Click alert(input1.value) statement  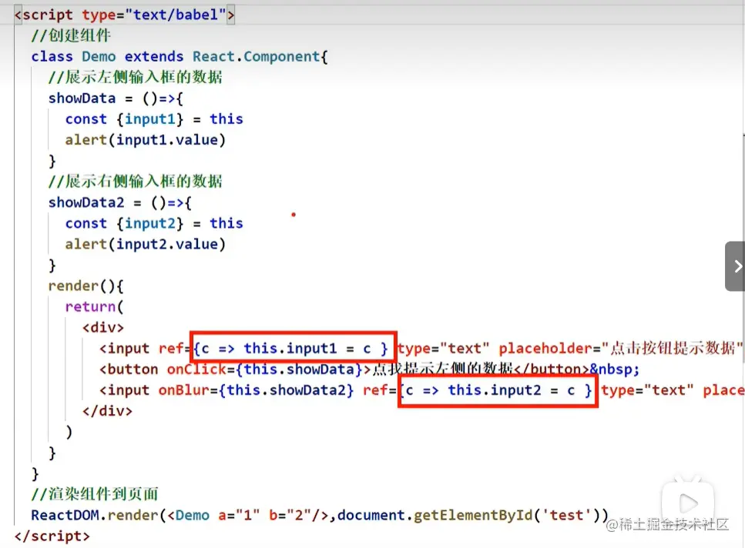[146, 140]
